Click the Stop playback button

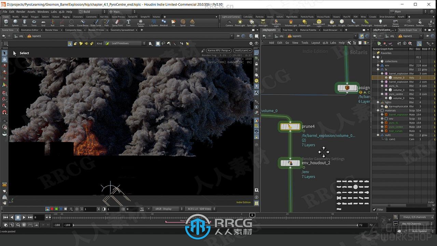click(18, 217)
